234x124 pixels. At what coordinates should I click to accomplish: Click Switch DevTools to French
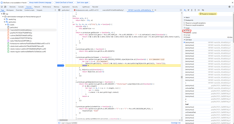[64, 2]
